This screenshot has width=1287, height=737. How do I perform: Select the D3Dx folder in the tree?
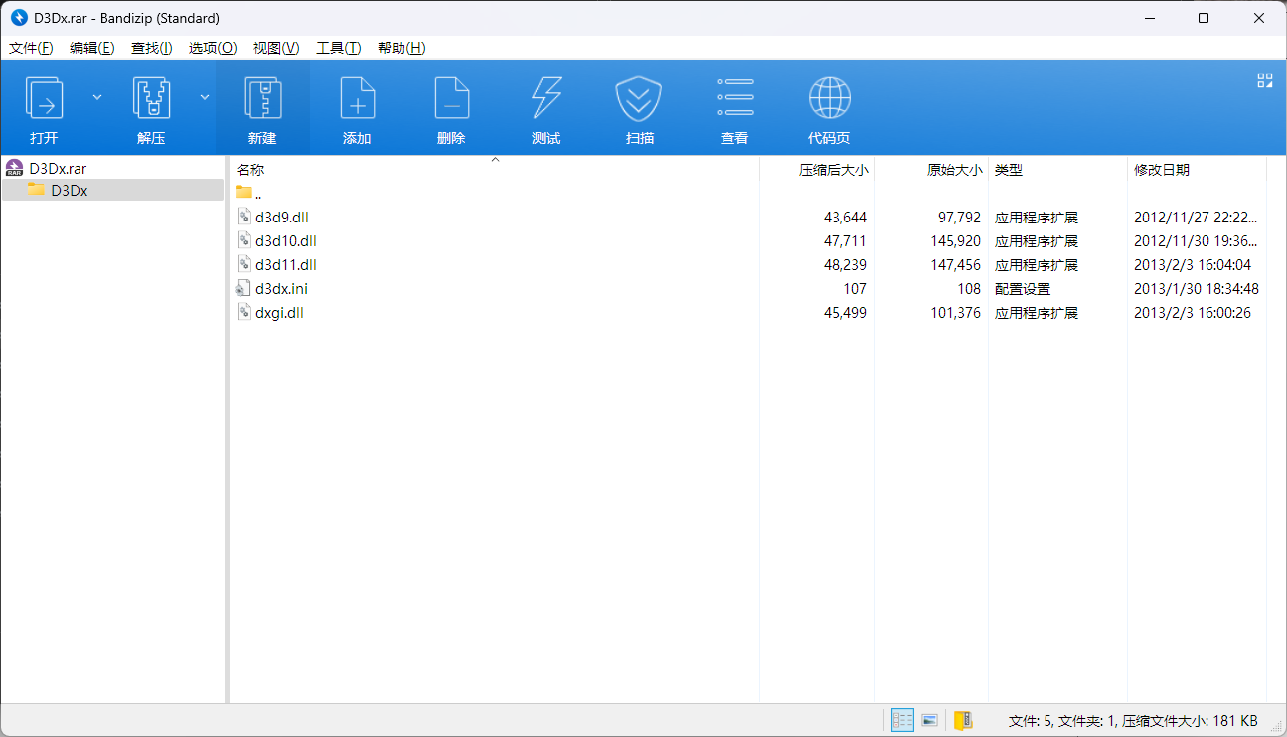tap(70, 190)
